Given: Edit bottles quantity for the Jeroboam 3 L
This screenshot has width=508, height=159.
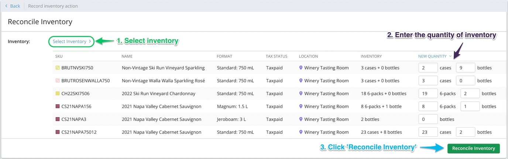Looking at the screenshot, I should [428, 119].
